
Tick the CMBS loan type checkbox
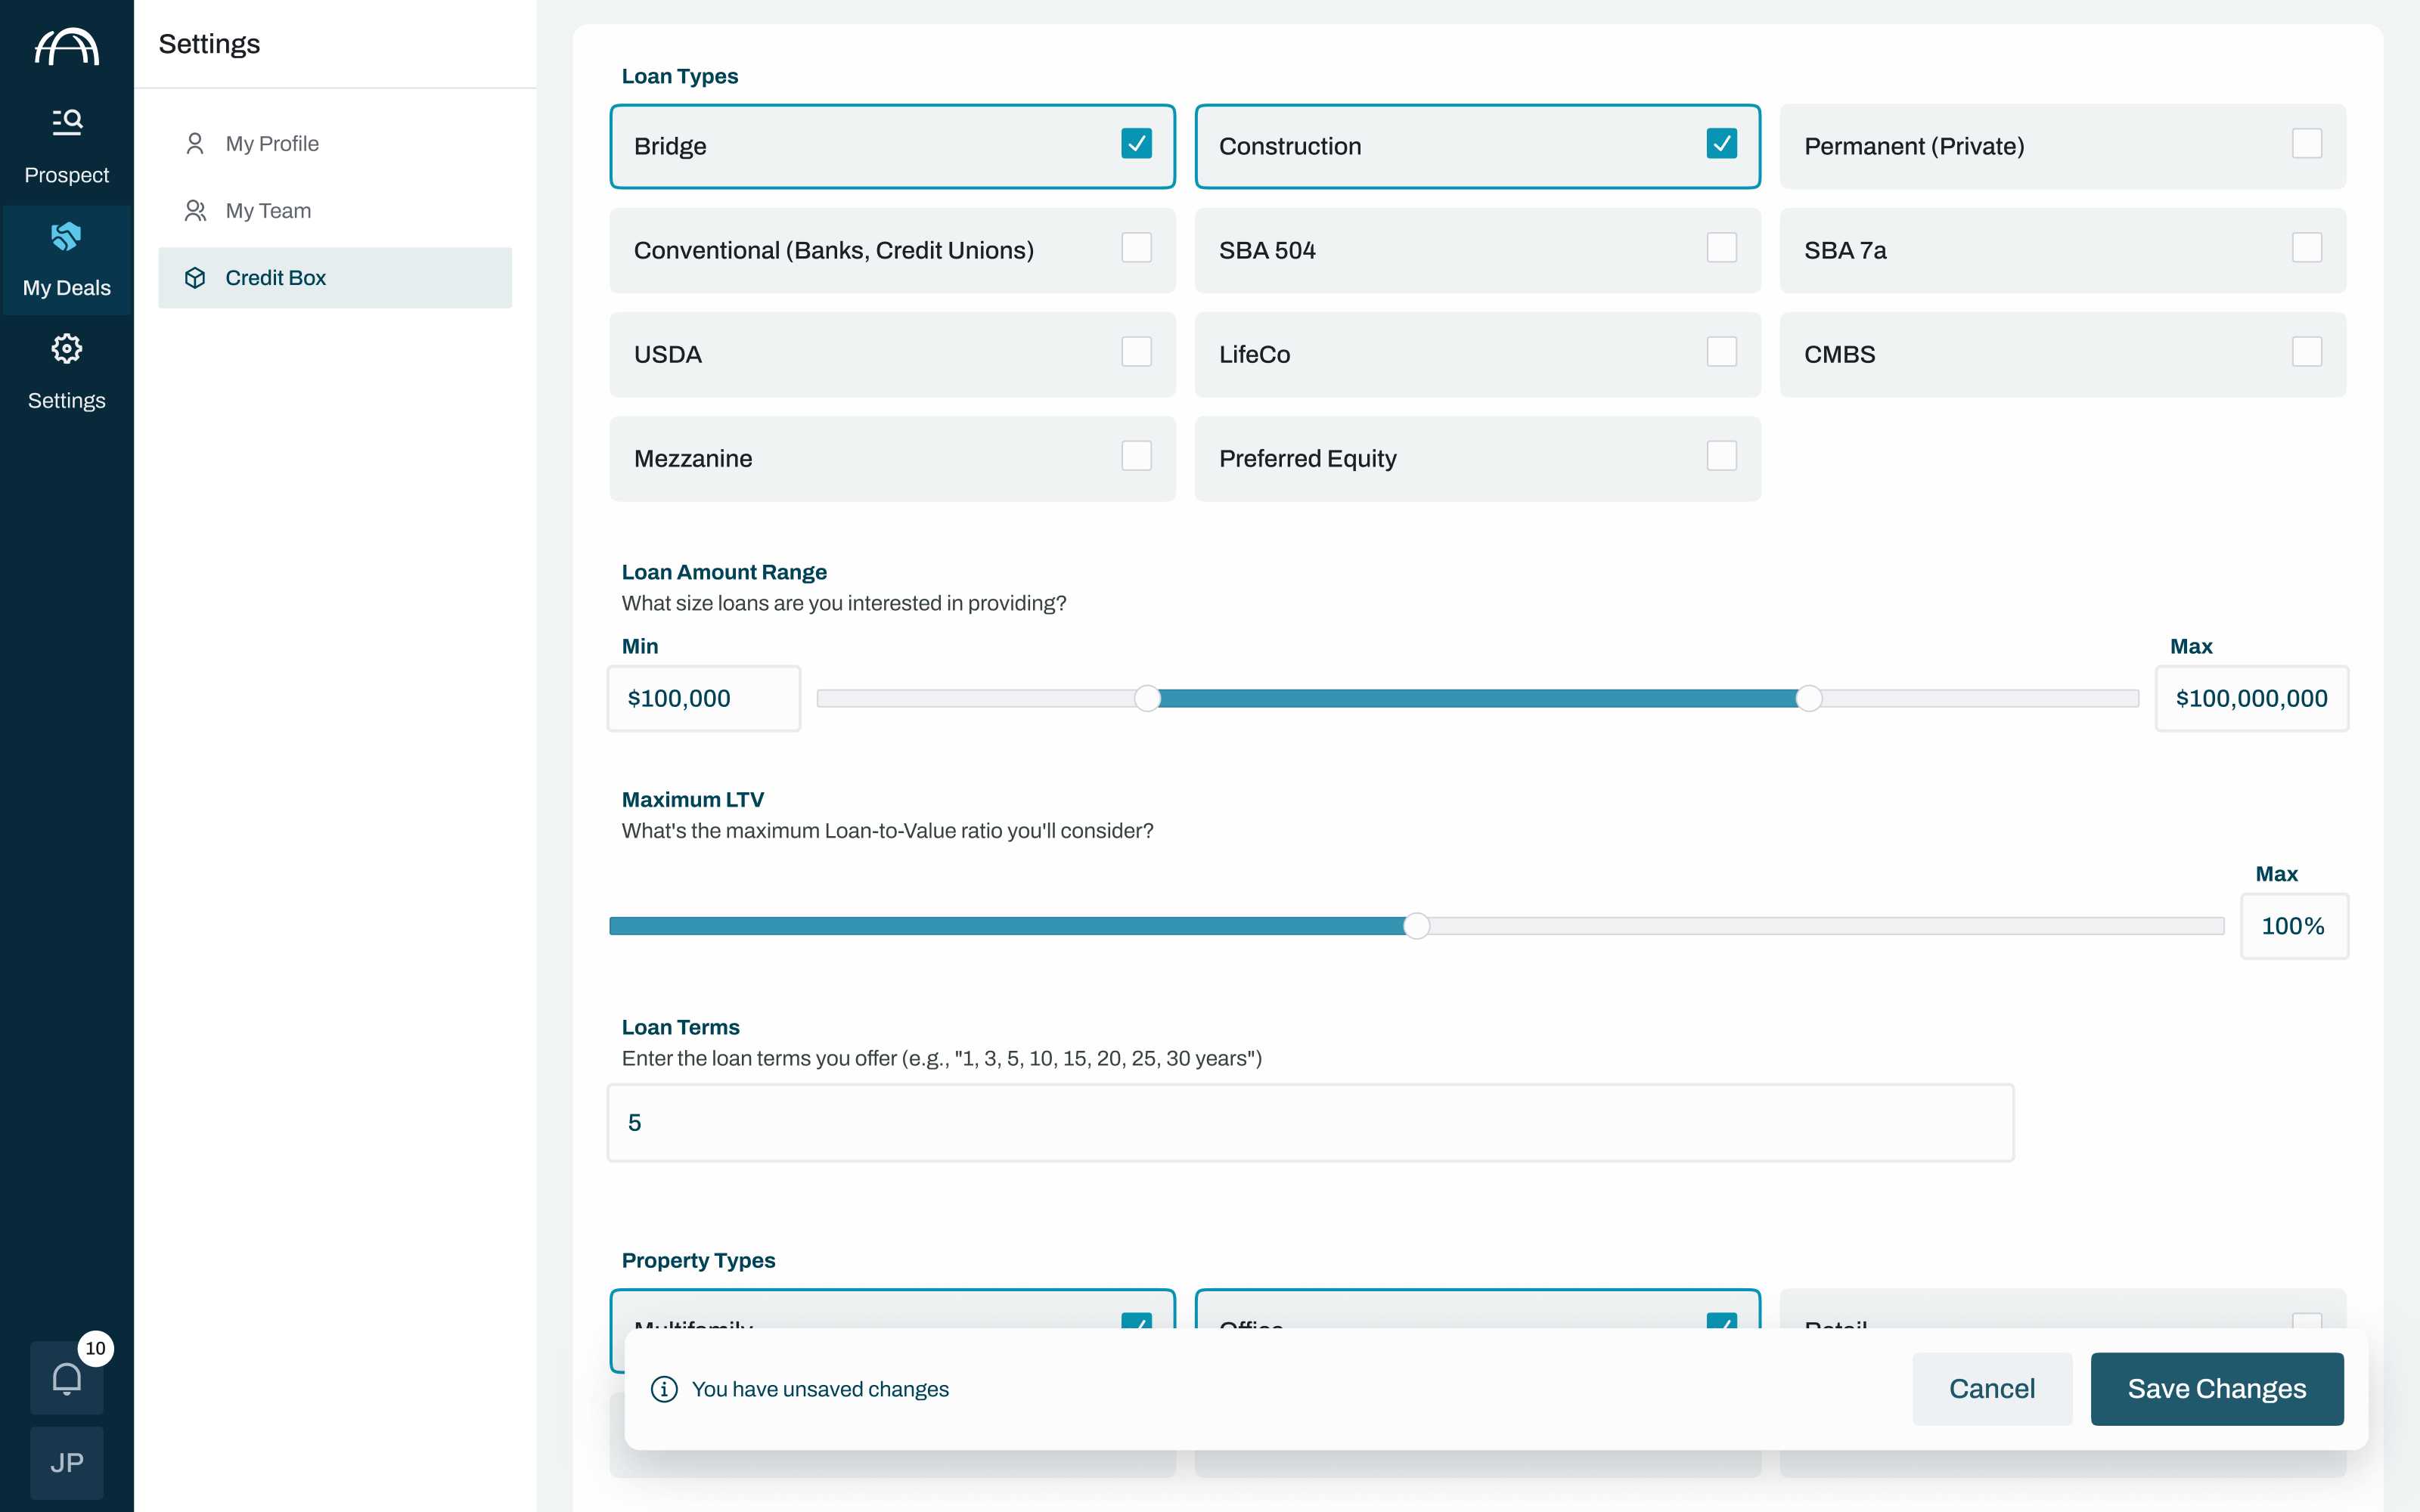pos(2306,352)
